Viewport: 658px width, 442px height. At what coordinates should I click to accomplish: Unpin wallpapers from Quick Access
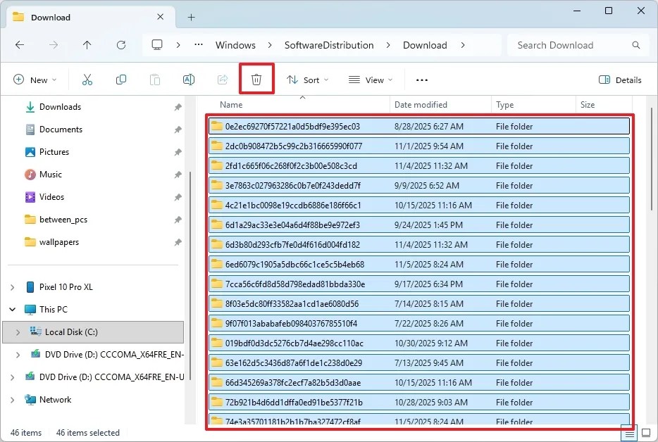(178, 242)
